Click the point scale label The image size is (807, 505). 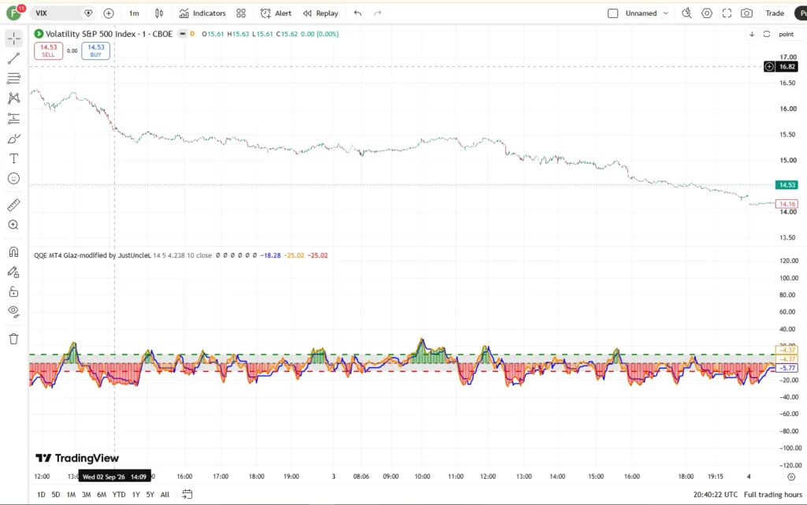(x=787, y=34)
